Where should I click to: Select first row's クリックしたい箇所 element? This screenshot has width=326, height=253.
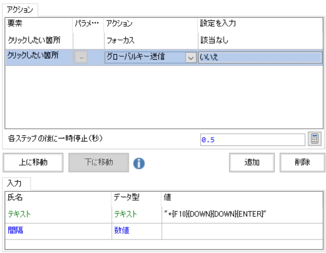pos(39,40)
